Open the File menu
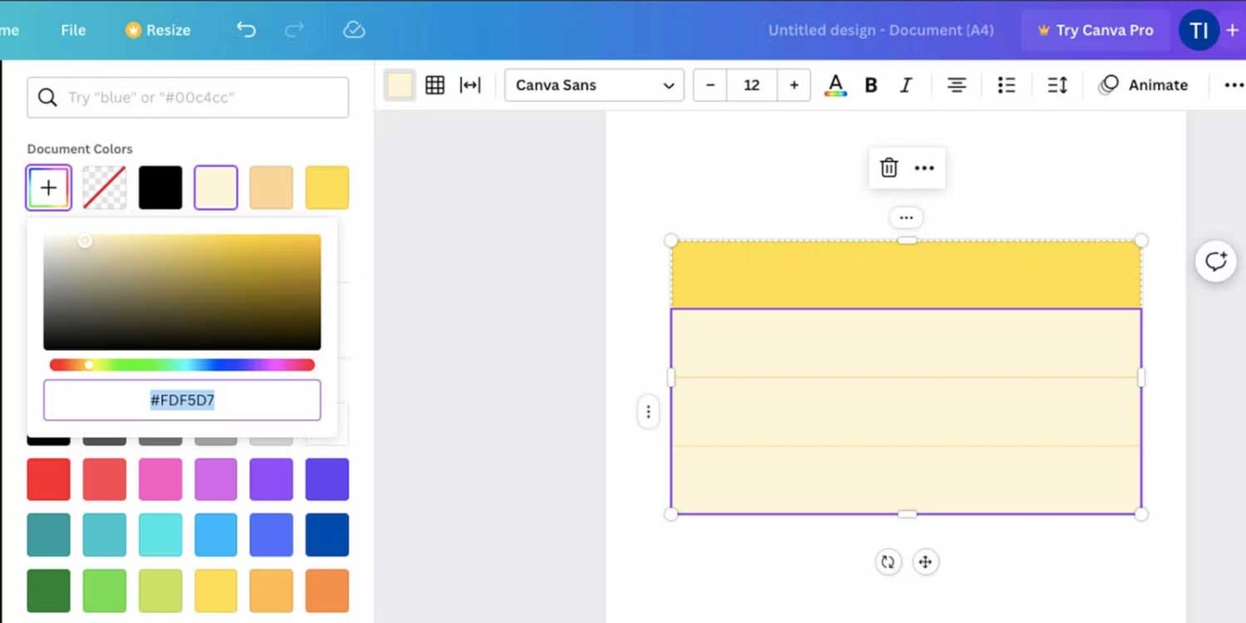The image size is (1246, 623). [x=73, y=30]
